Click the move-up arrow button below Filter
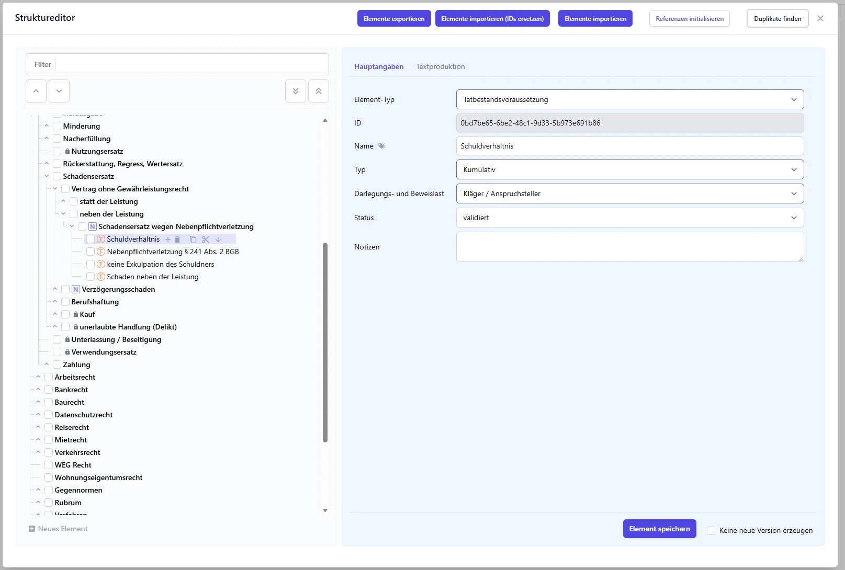Viewport: 845px width, 570px height. pos(36,91)
